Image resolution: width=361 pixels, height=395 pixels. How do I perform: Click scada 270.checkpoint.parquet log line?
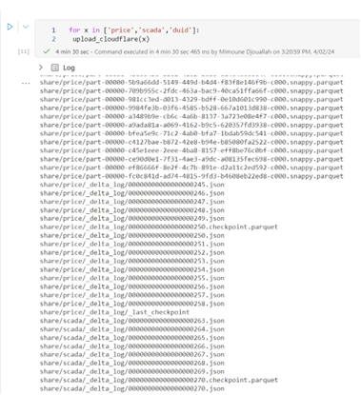(x=159, y=381)
